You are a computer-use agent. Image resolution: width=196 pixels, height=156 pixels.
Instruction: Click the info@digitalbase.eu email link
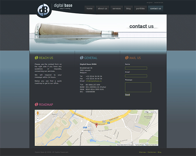click(x=94, y=81)
